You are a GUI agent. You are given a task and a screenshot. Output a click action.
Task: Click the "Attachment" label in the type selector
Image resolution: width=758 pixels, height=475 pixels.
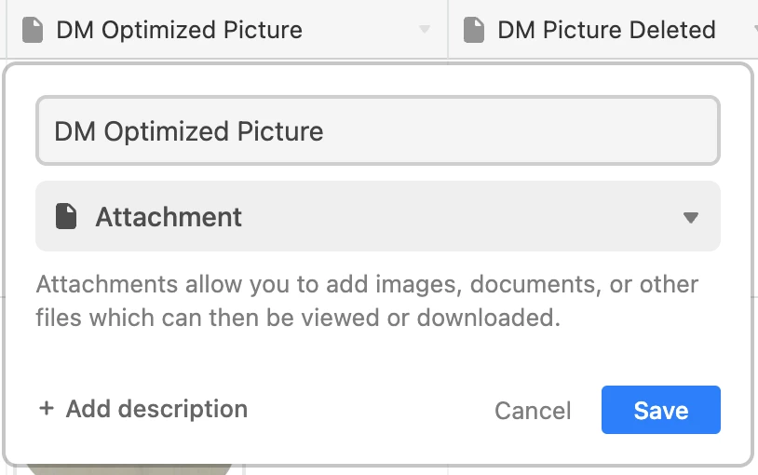pyautogui.click(x=169, y=217)
